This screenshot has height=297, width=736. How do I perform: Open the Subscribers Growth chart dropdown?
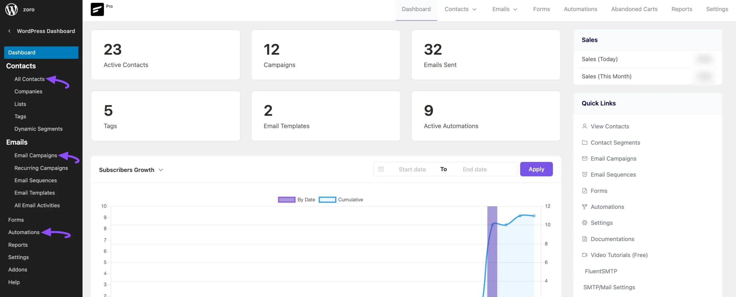pyautogui.click(x=131, y=170)
